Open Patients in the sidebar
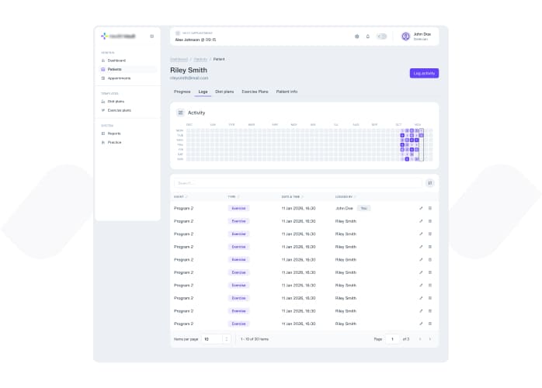The width and height of the screenshot is (542, 388). tap(127, 69)
